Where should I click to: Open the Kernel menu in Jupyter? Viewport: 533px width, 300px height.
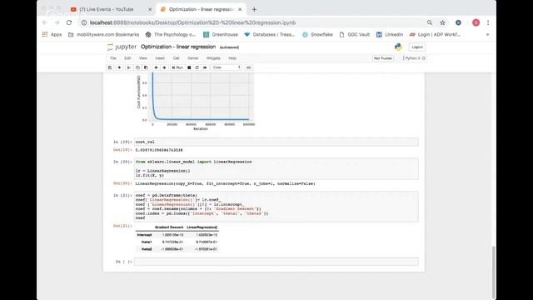[x=193, y=58]
